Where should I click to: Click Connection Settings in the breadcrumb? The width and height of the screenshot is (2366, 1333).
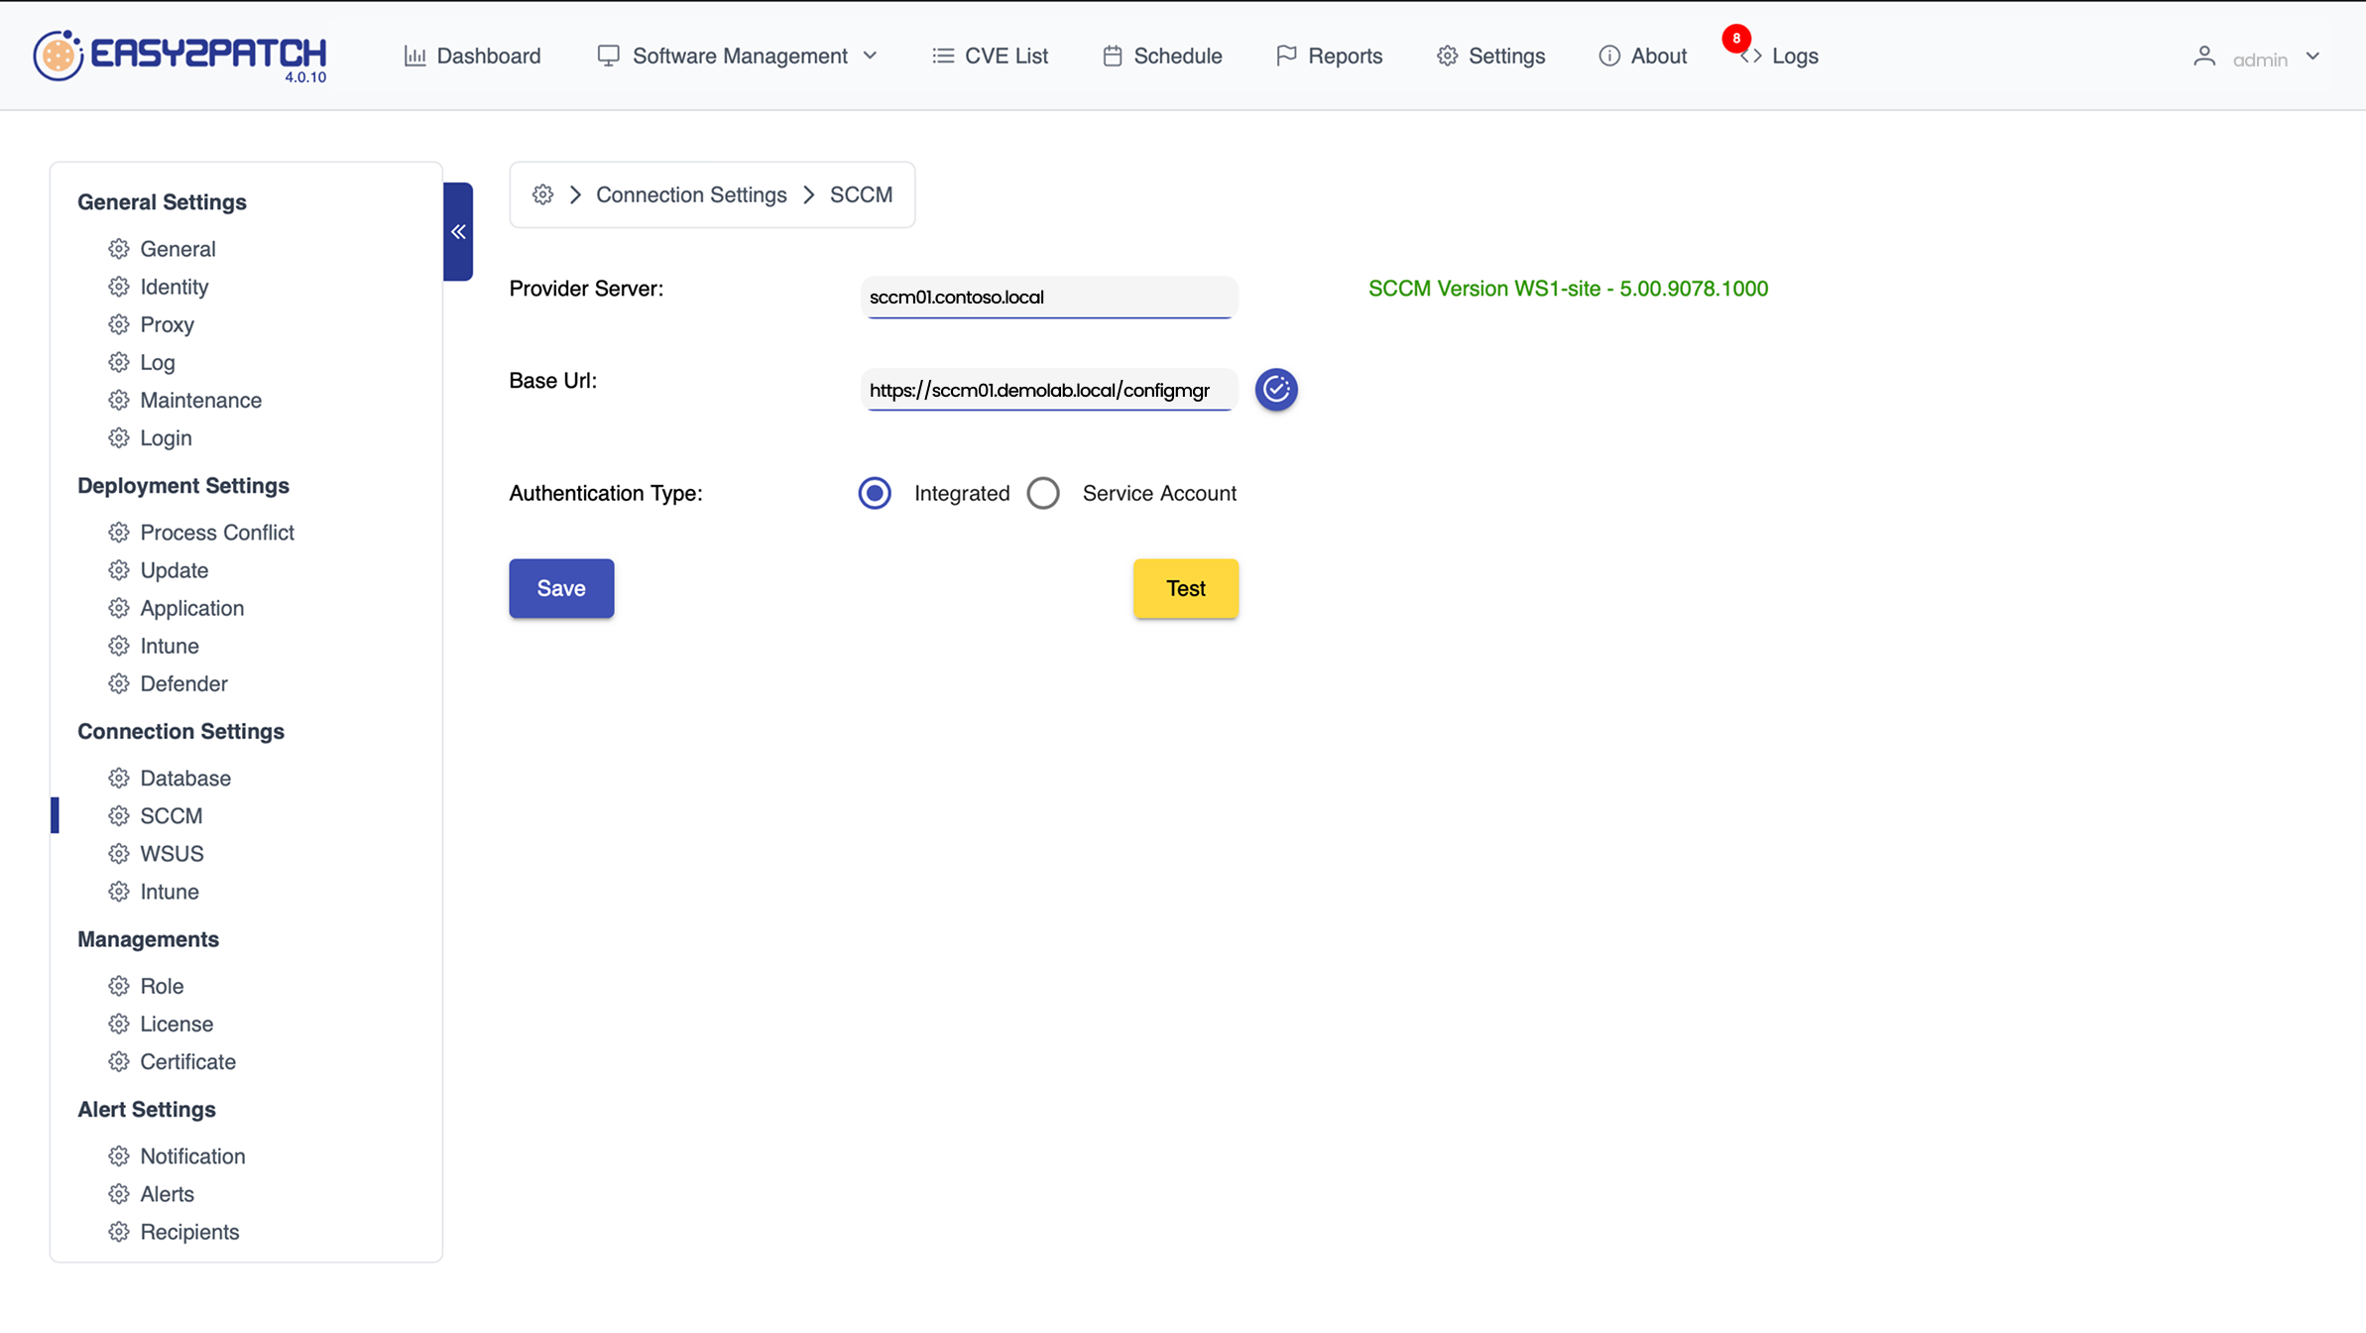click(691, 194)
